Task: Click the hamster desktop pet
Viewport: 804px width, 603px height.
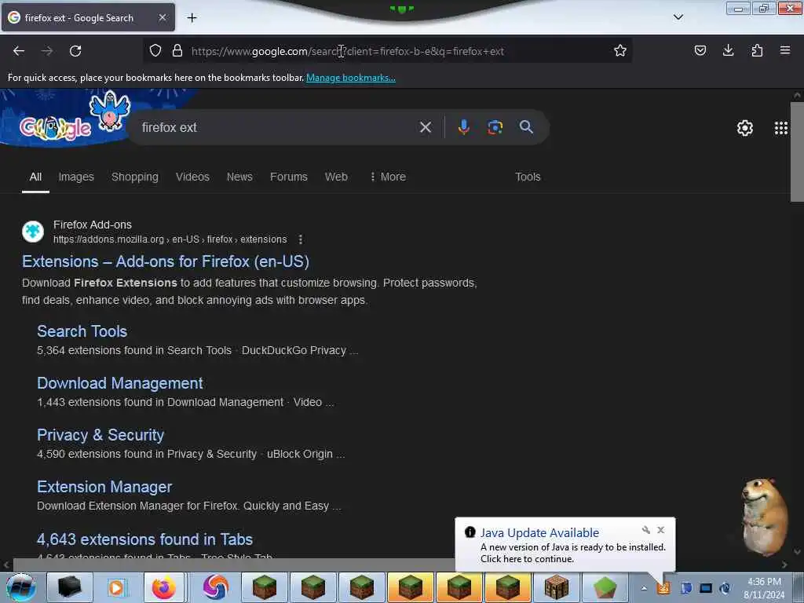Action: coord(764,517)
